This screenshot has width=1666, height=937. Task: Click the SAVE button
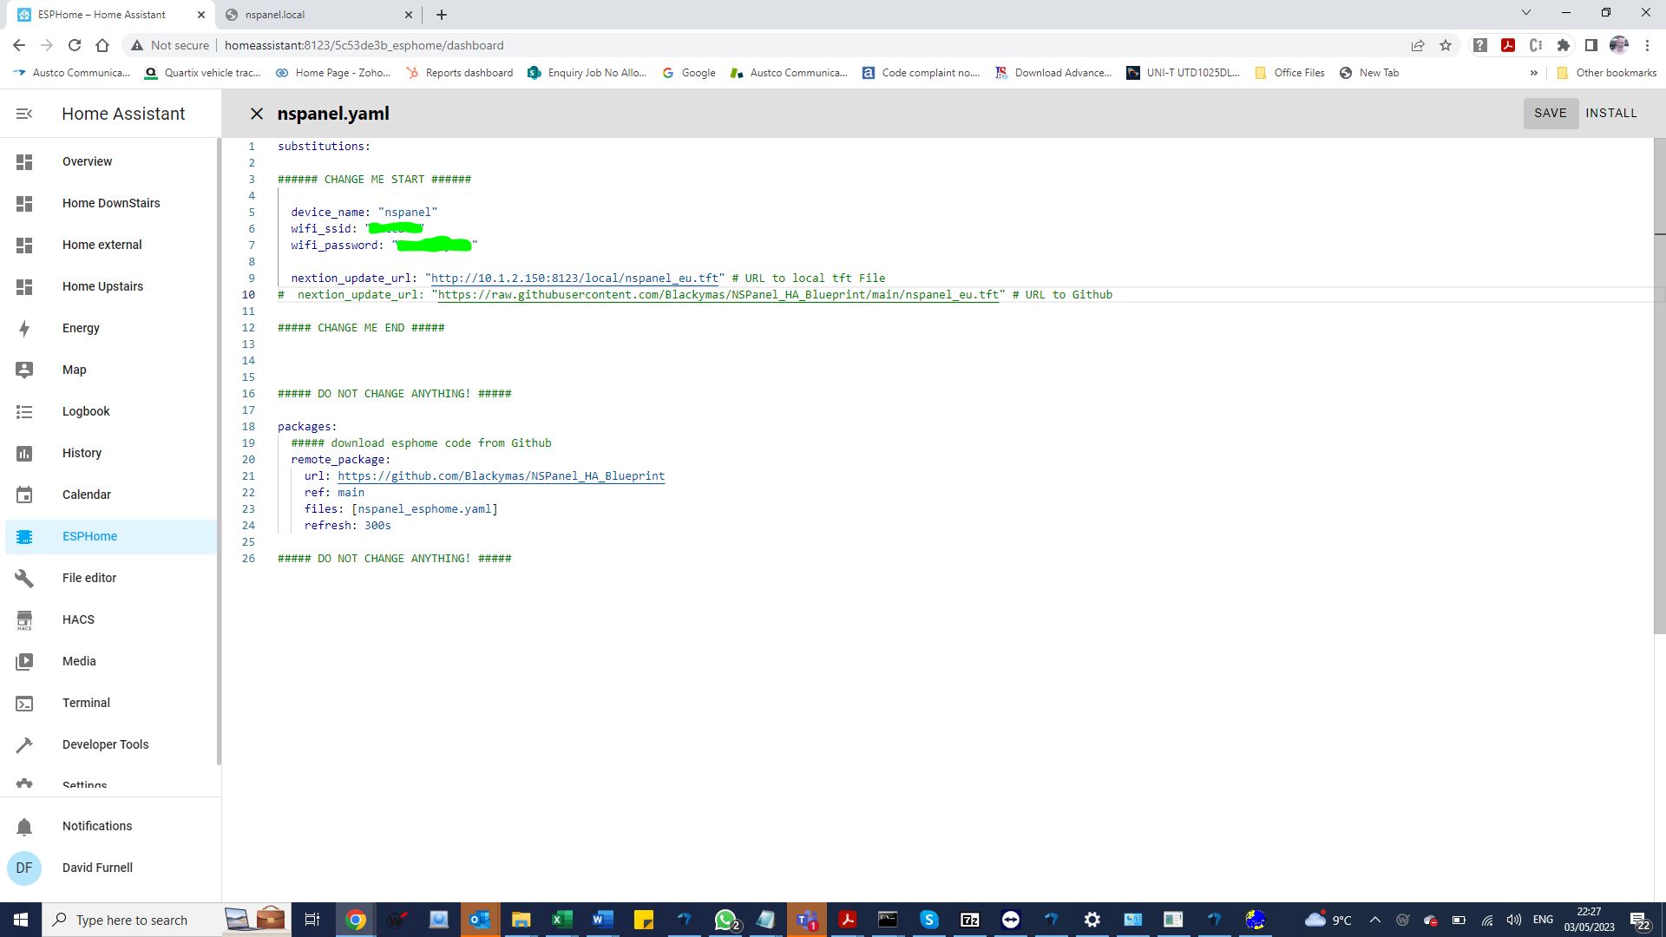tap(1551, 113)
